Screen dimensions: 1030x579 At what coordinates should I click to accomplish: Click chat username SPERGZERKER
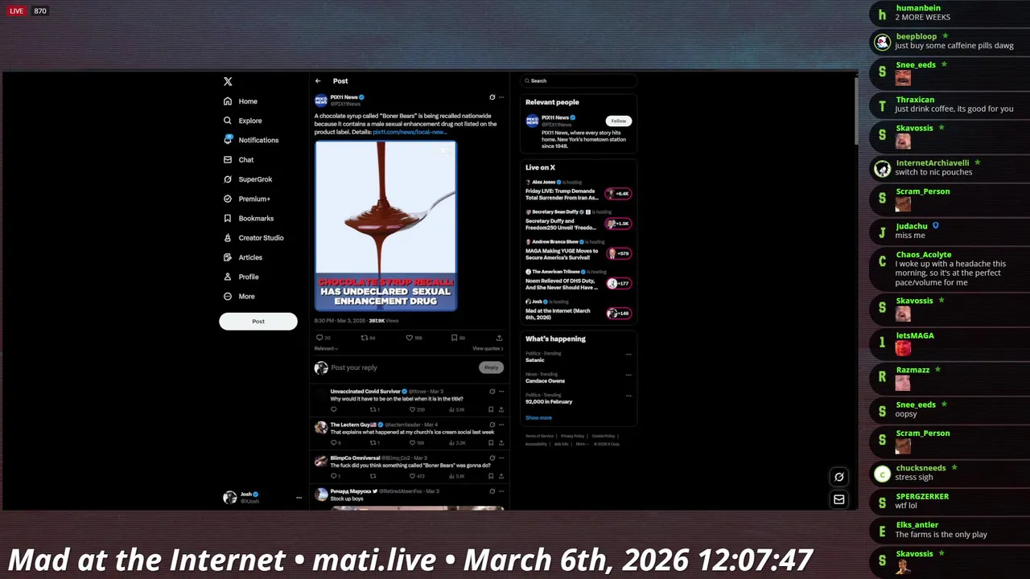click(922, 496)
